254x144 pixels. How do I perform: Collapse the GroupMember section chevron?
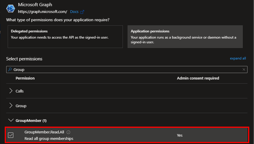[x=11, y=120]
